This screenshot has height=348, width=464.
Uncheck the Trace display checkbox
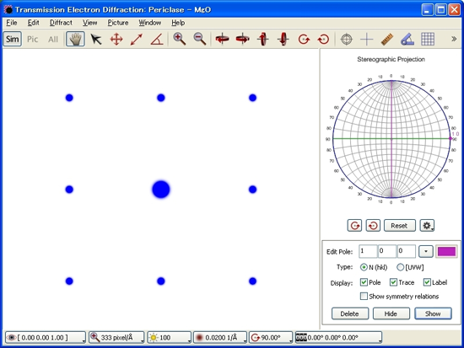[x=393, y=282]
